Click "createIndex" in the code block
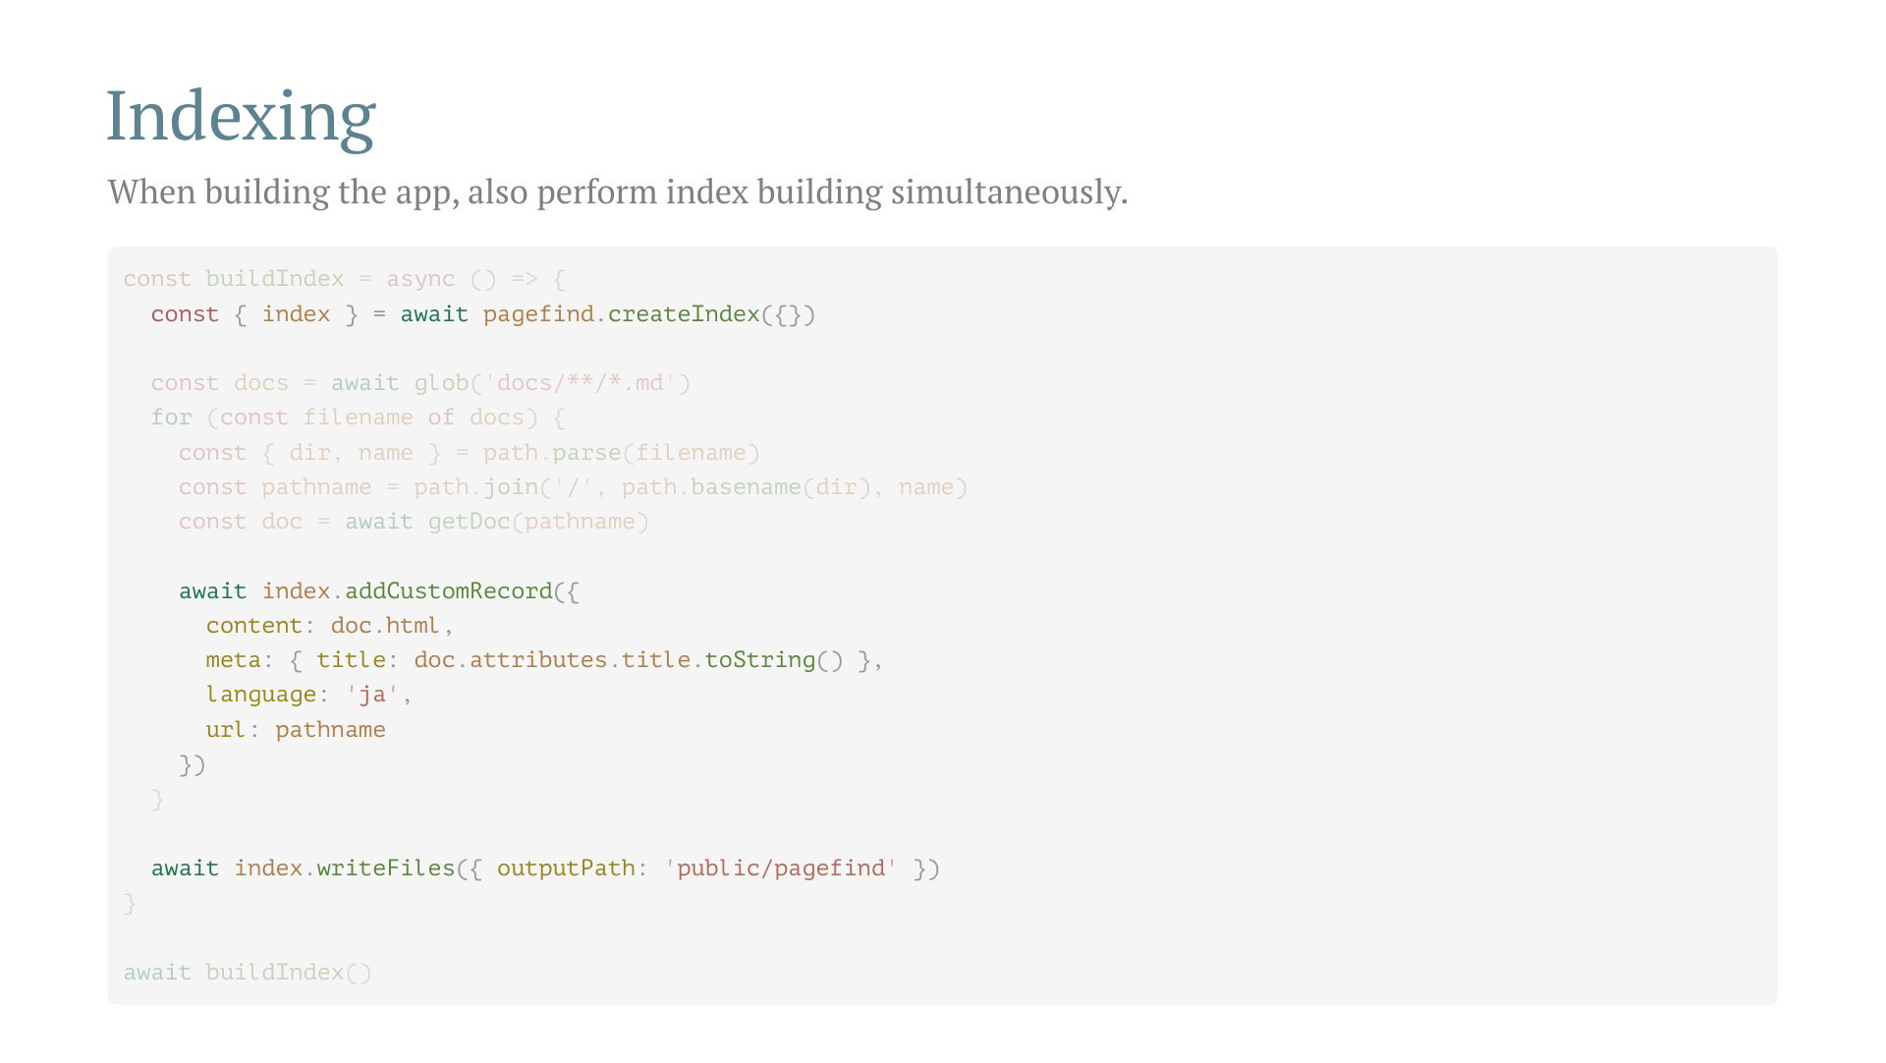This screenshot has width=1886, height=1063. pos(684,314)
